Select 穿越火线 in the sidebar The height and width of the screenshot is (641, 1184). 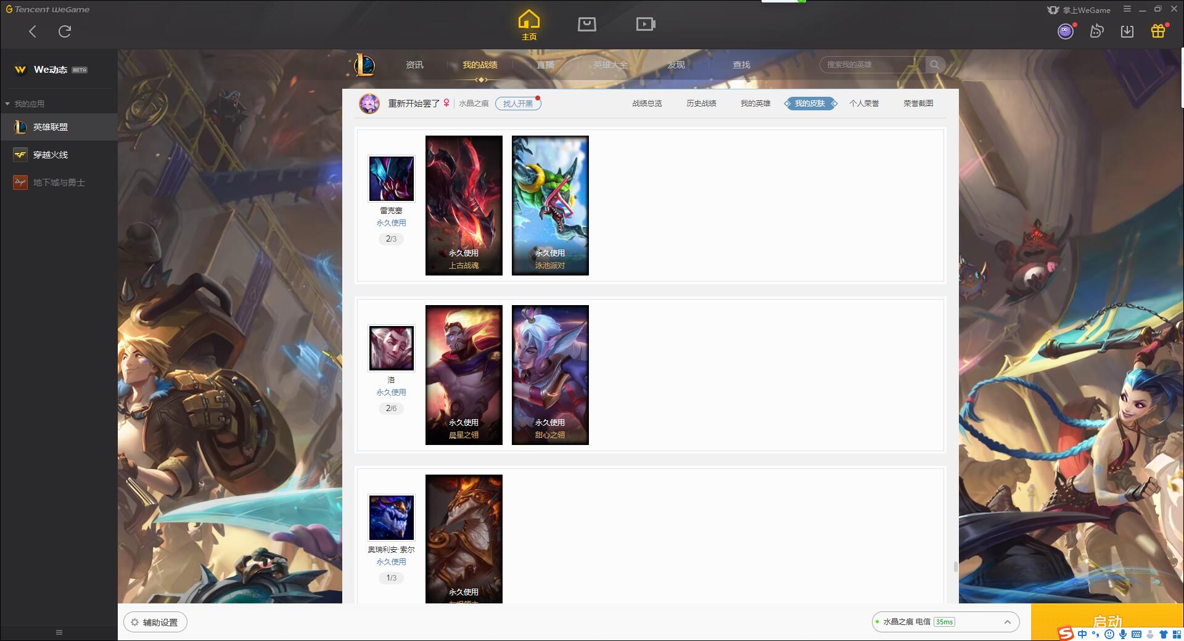[x=59, y=155]
